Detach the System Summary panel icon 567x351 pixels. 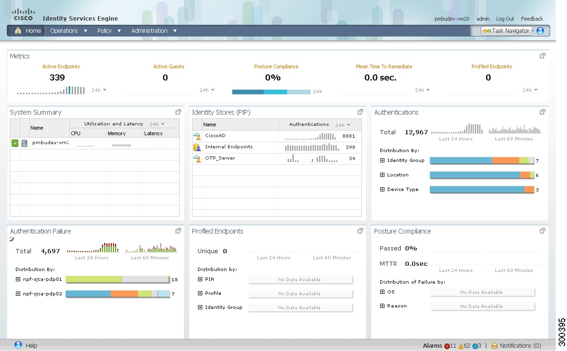click(x=178, y=112)
